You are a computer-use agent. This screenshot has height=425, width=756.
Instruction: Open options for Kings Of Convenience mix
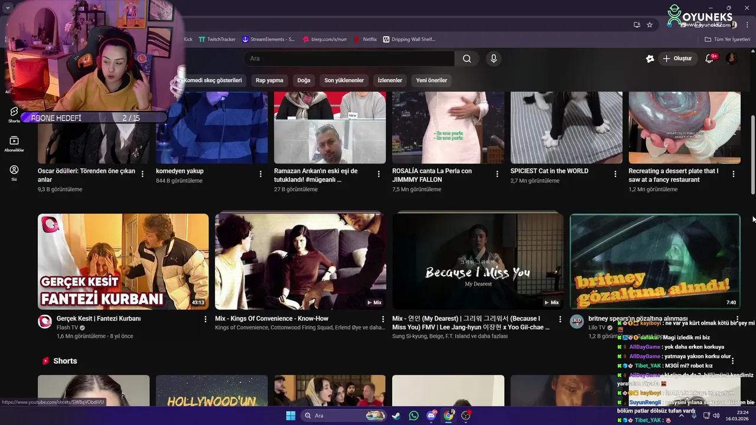(383, 319)
